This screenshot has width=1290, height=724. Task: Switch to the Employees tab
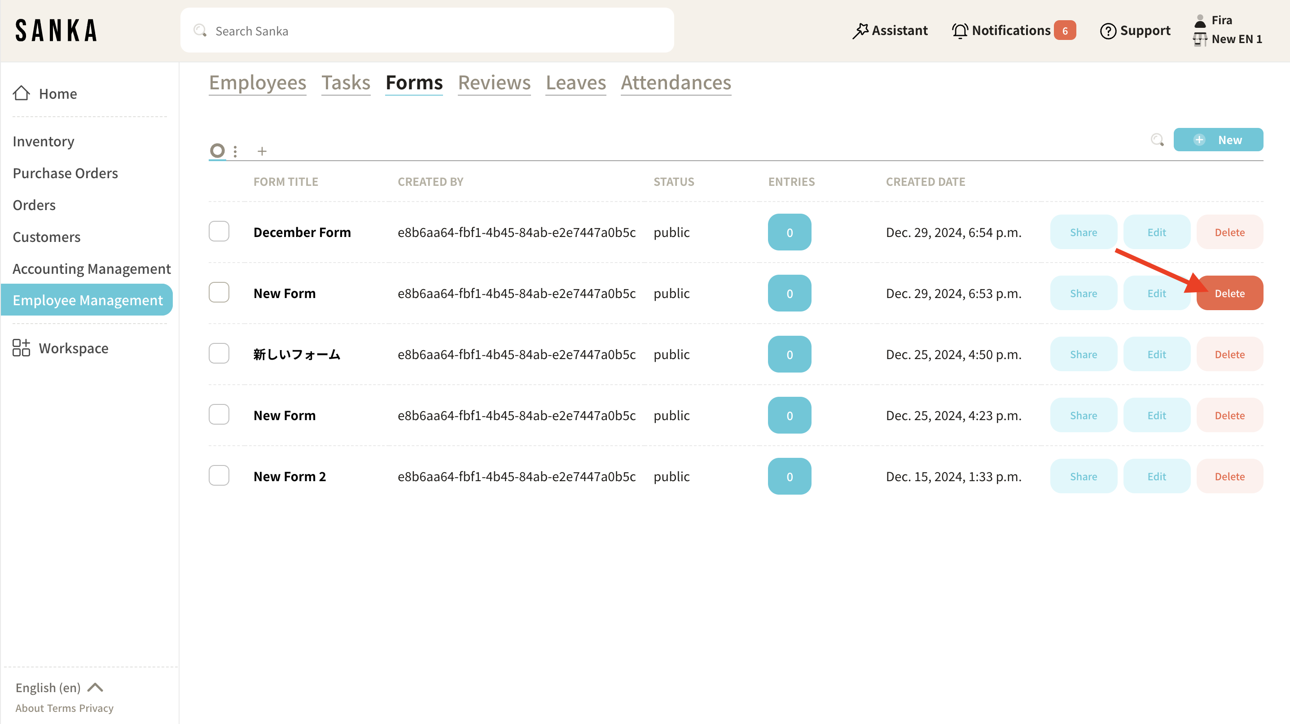click(257, 83)
